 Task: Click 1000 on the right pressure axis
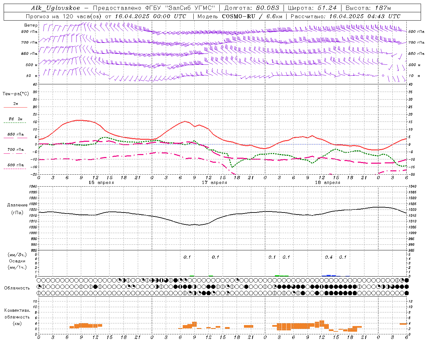click(x=412, y=233)
